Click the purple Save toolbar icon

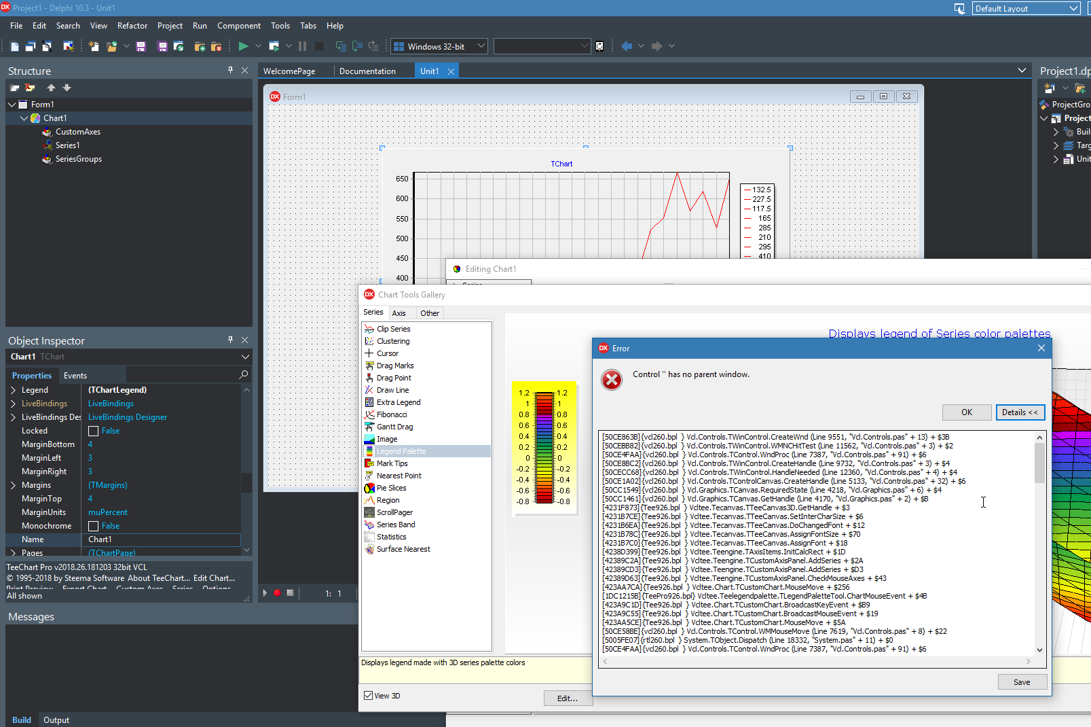tap(141, 46)
